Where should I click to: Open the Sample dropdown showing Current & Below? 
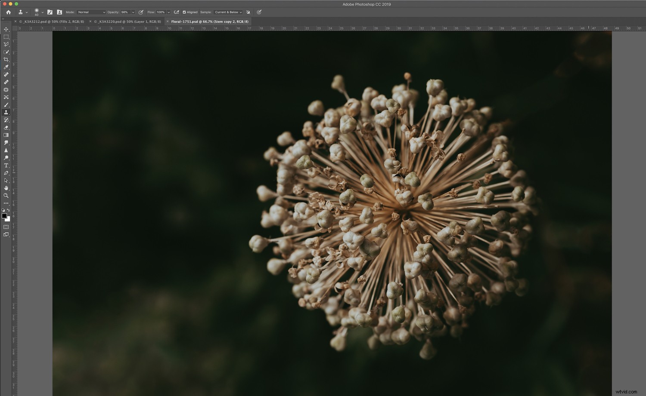(228, 12)
